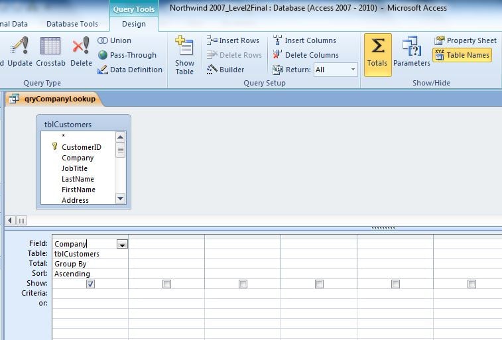Launch the expression Builder

pyautogui.click(x=225, y=70)
